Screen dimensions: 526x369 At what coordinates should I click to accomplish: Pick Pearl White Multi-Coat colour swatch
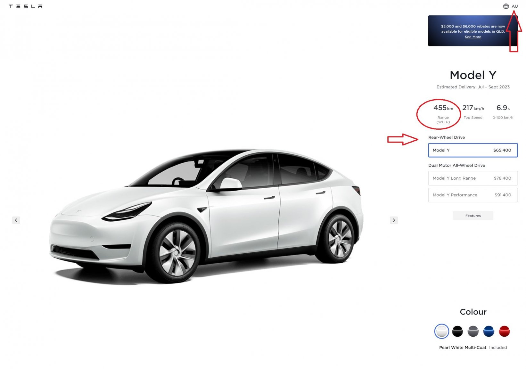[441, 331]
